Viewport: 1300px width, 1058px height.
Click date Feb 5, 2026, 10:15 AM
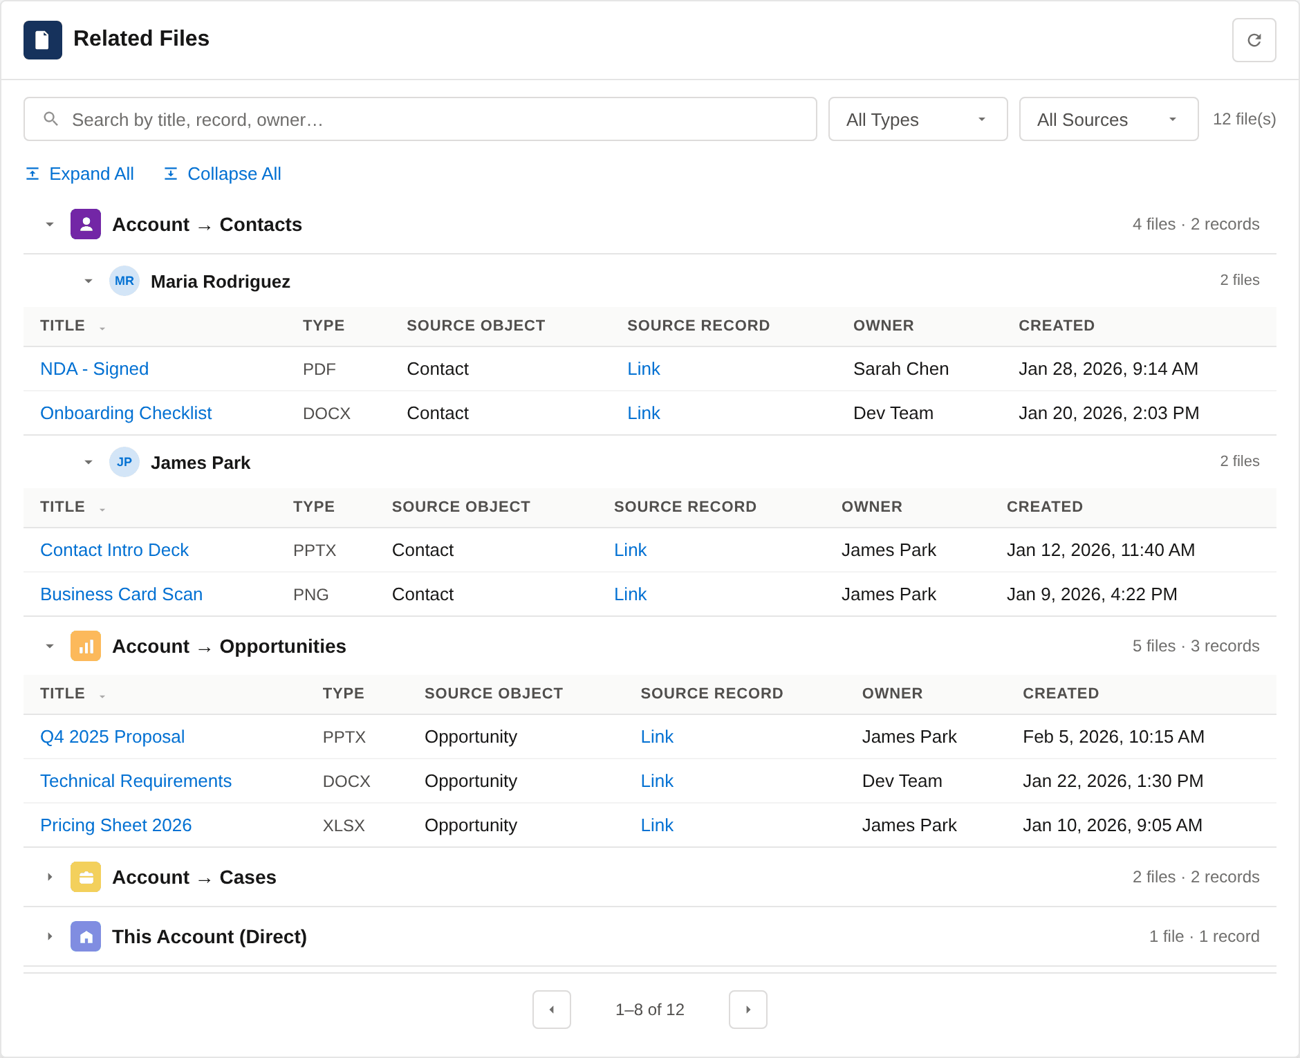click(1113, 736)
